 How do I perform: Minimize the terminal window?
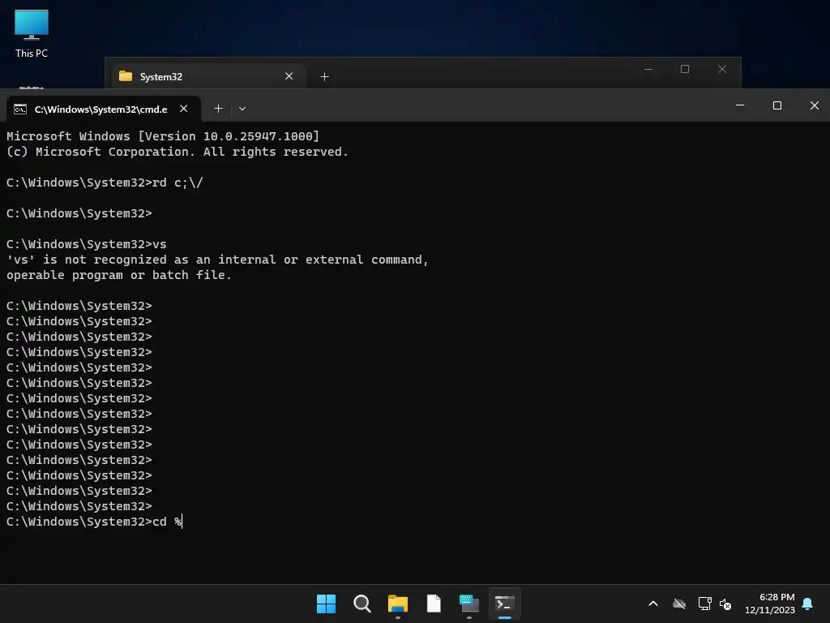pos(740,105)
